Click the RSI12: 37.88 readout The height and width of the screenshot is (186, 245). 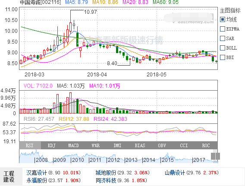pyautogui.click(x=74, y=119)
